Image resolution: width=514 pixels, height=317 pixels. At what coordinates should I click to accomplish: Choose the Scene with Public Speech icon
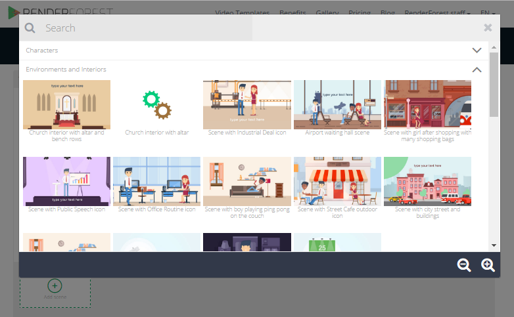coord(66,182)
